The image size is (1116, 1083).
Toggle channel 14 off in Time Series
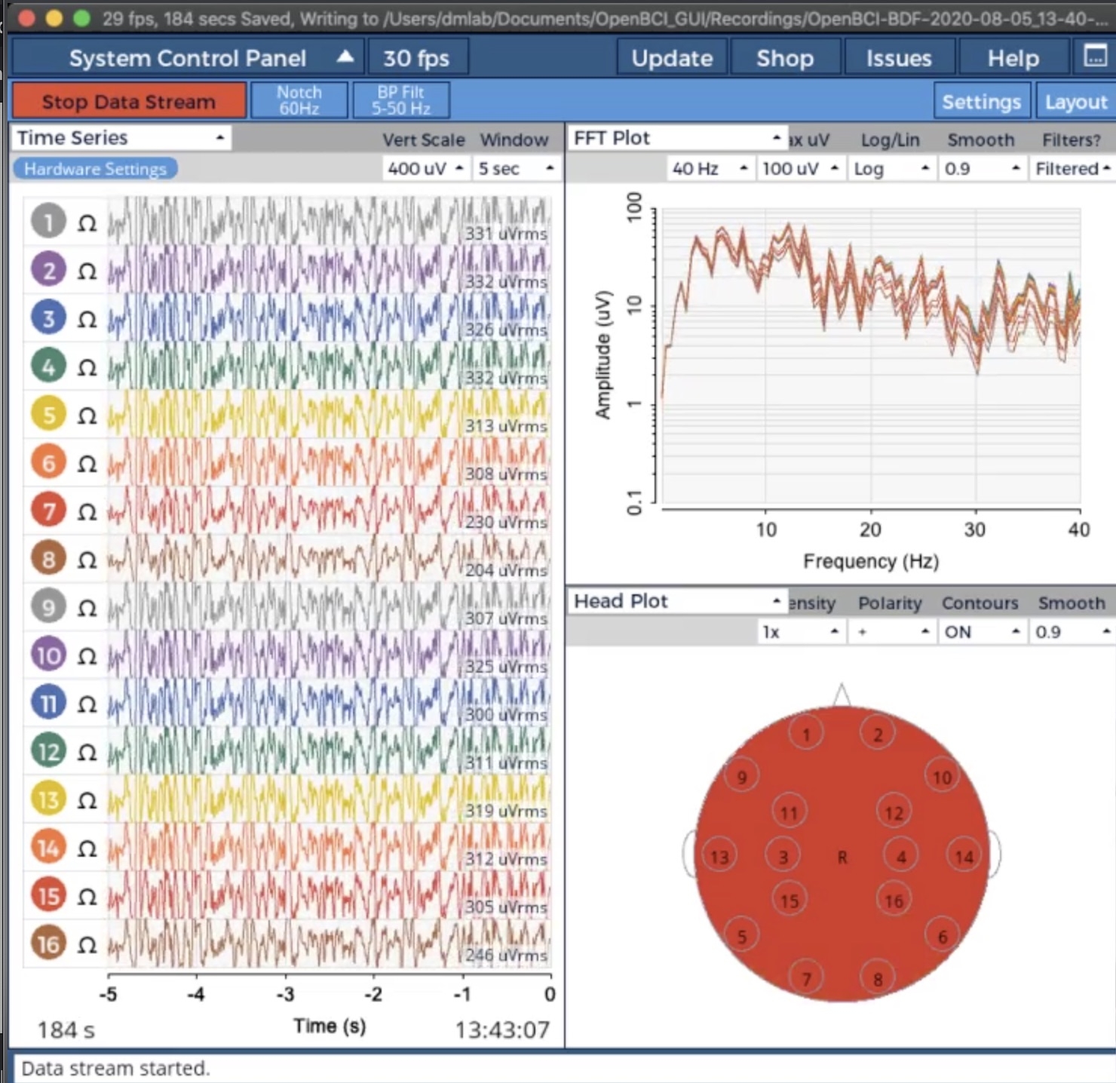(48, 847)
